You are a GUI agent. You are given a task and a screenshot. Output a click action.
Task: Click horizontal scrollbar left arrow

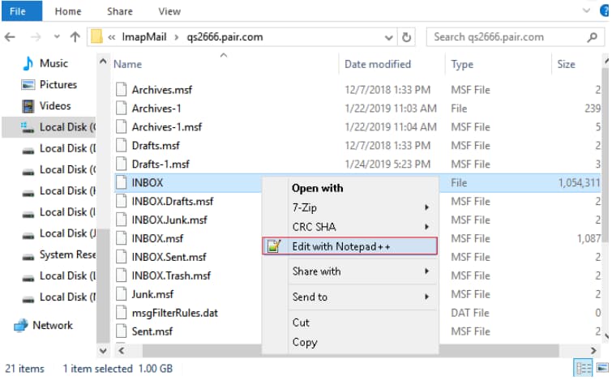click(x=122, y=351)
